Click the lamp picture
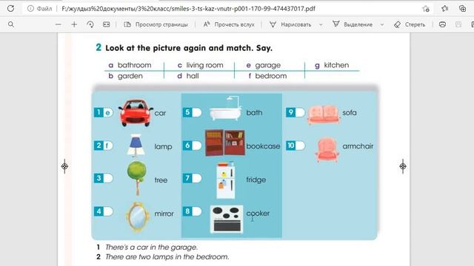Viewport: 474px width, 266px height. coord(136,146)
